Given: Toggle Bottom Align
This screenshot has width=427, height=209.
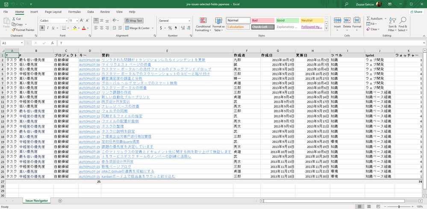Looking at the screenshot, I should pos(107,21).
